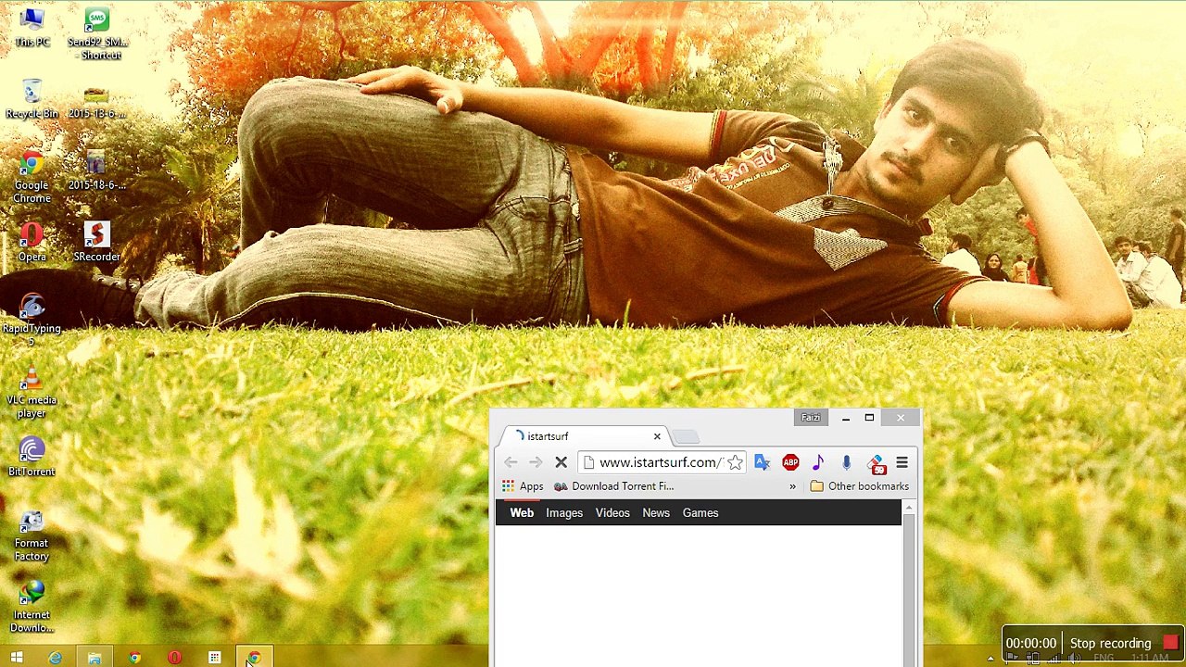Switch to the Games tab
The image size is (1186, 667).
coord(700,512)
